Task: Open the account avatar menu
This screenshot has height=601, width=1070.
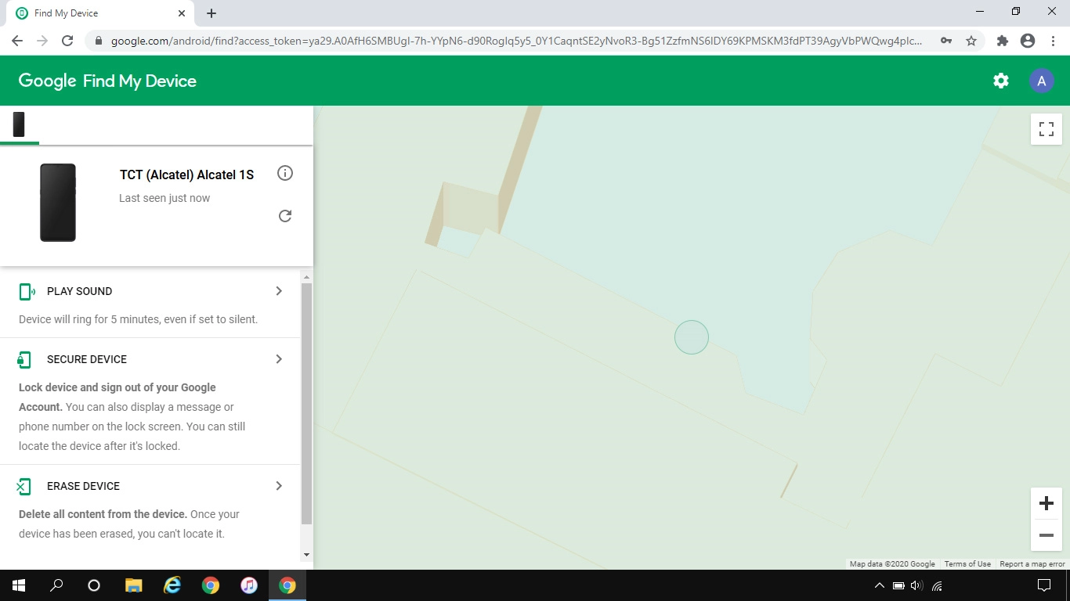Action: [x=1041, y=81]
